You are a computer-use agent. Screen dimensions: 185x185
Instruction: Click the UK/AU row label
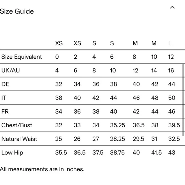coord(11,70)
